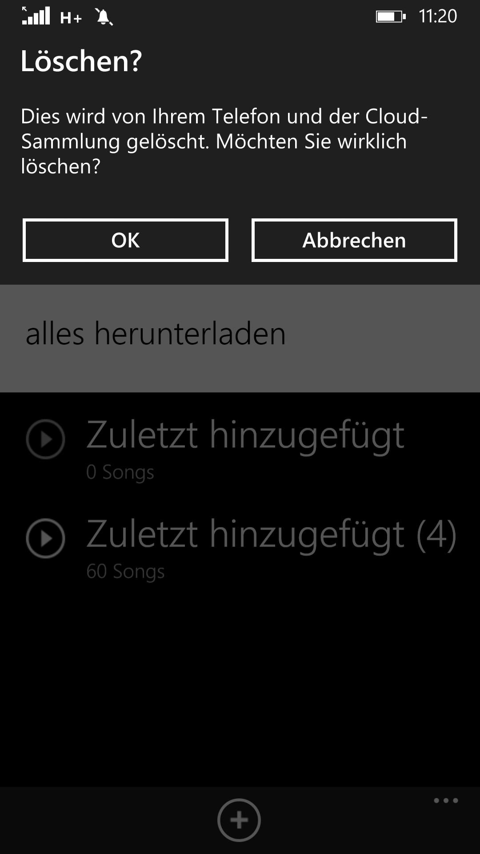Tap the cloud deletion warning message text

pos(224,141)
